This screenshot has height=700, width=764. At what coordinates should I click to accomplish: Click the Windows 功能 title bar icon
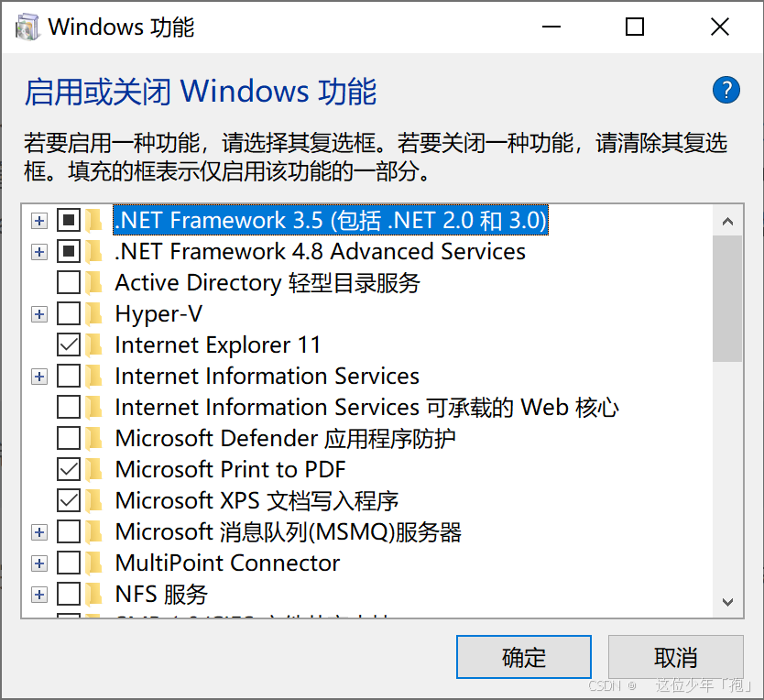point(27,27)
